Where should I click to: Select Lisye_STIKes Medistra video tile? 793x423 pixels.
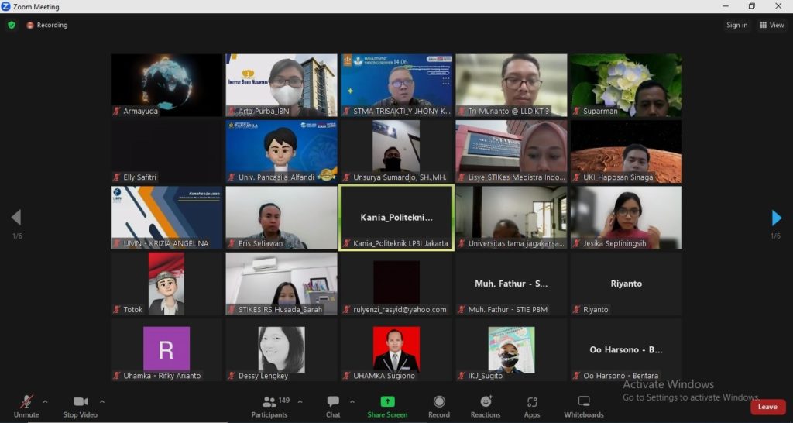[511, 151]
